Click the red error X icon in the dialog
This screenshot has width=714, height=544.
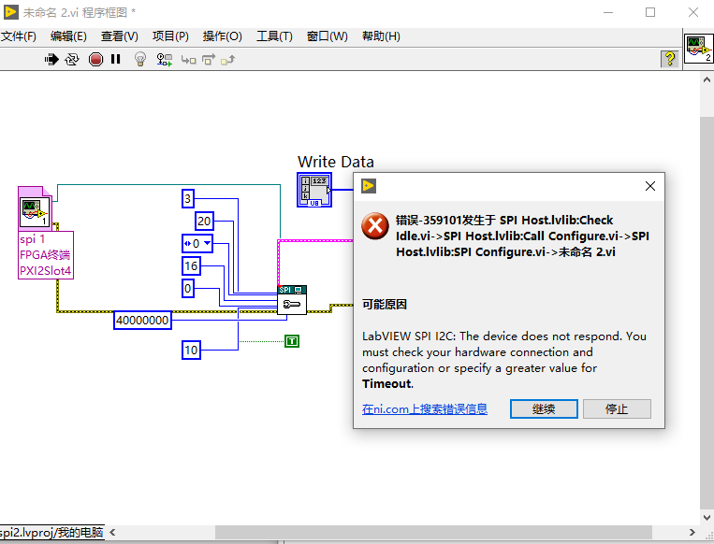pyautogui.click(x=375, y=225)
